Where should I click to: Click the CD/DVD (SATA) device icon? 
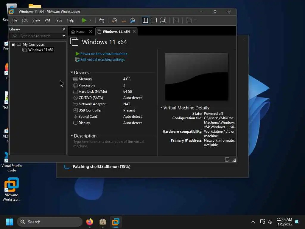pyautogui.click(x=75, y=98)
